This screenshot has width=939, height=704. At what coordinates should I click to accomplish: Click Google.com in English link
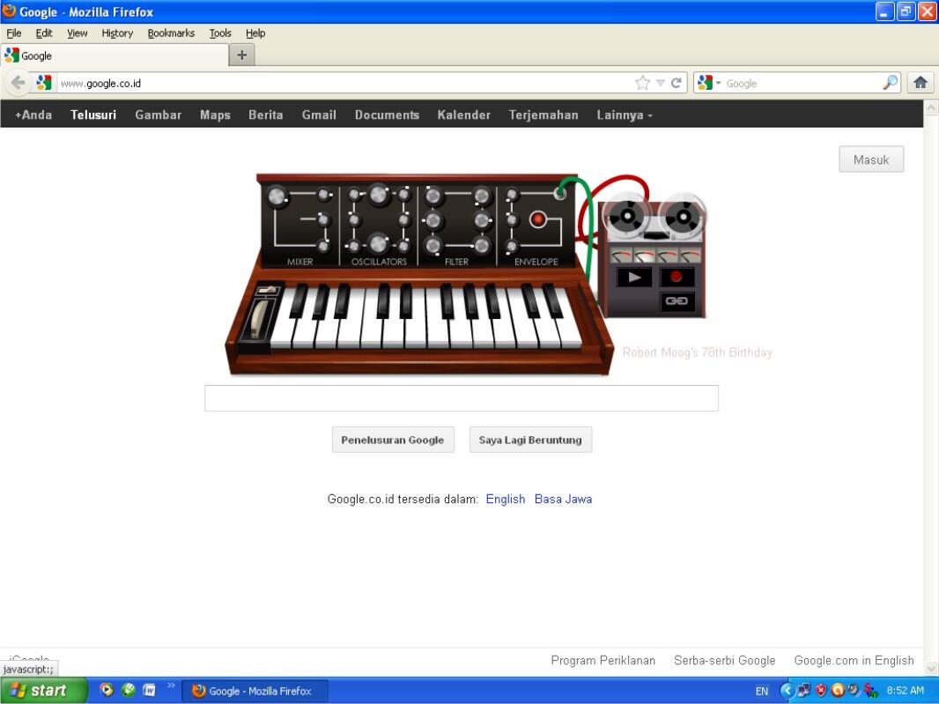pyautogui.click(x=854, y=660)
